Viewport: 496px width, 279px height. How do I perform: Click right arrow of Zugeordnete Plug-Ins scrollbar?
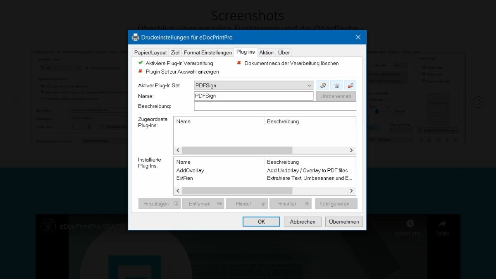click(x=352, y=150)
